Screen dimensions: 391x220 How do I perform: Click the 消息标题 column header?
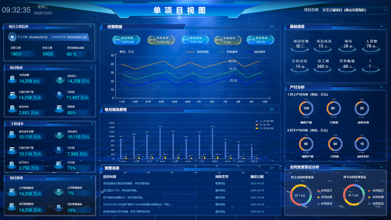[x=109, y=177]
